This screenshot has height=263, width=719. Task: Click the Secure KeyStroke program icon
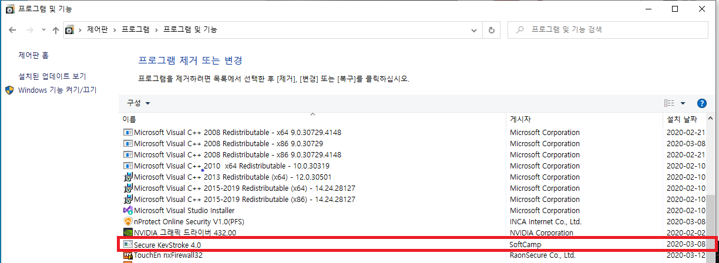(x=128, y=244)
